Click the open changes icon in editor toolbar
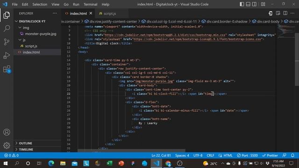The image size is (299, 168). click(271, 14)
